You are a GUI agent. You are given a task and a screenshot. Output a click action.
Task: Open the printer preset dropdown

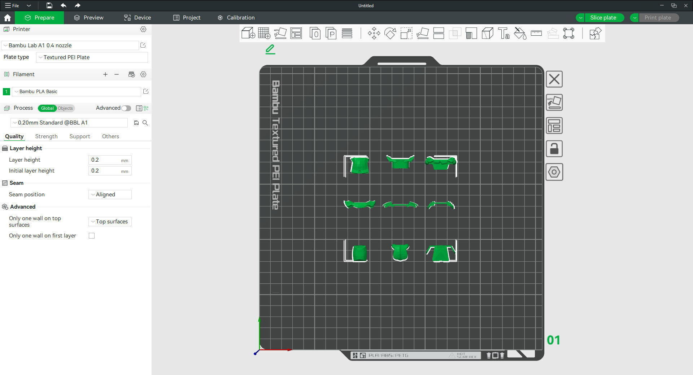coord(70,45)
